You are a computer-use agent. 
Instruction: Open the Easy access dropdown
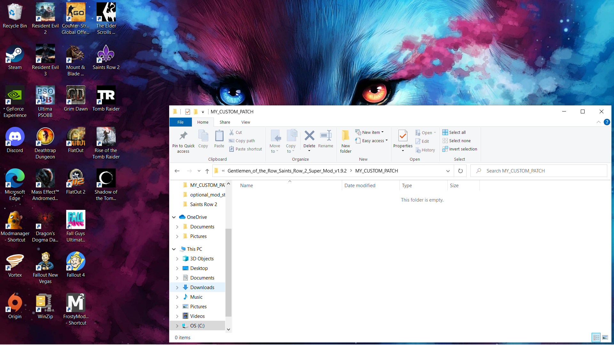pyautogui.click(x=371, y=141)
